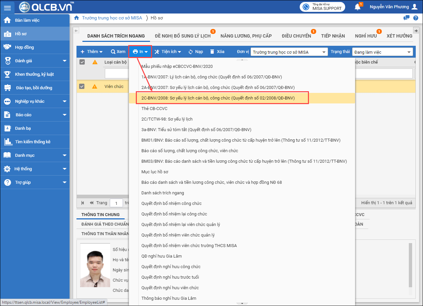Open Khen thưởng, kỷ luật in sidebar

point(34,74)
